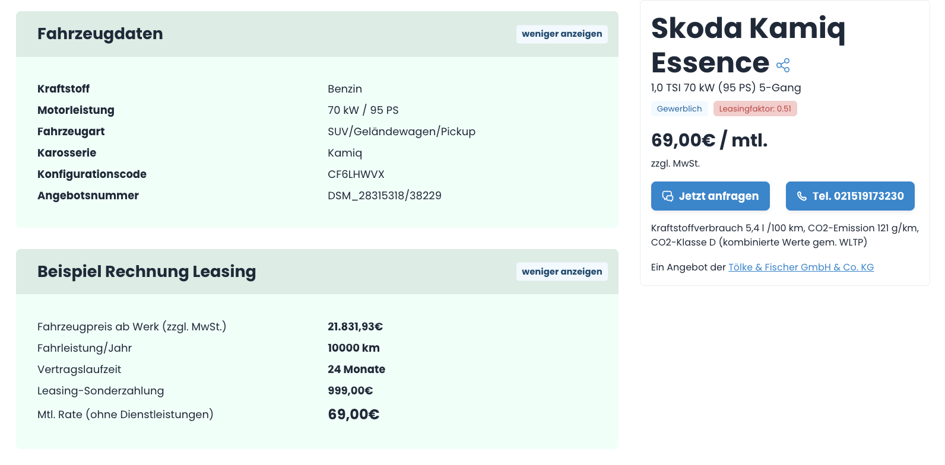The height and width of the screenshot is (465, 945).
Task: Click the Fahrzeugart value SUV/Geländewagen/Pickup
Action: (x=401, y=132)
